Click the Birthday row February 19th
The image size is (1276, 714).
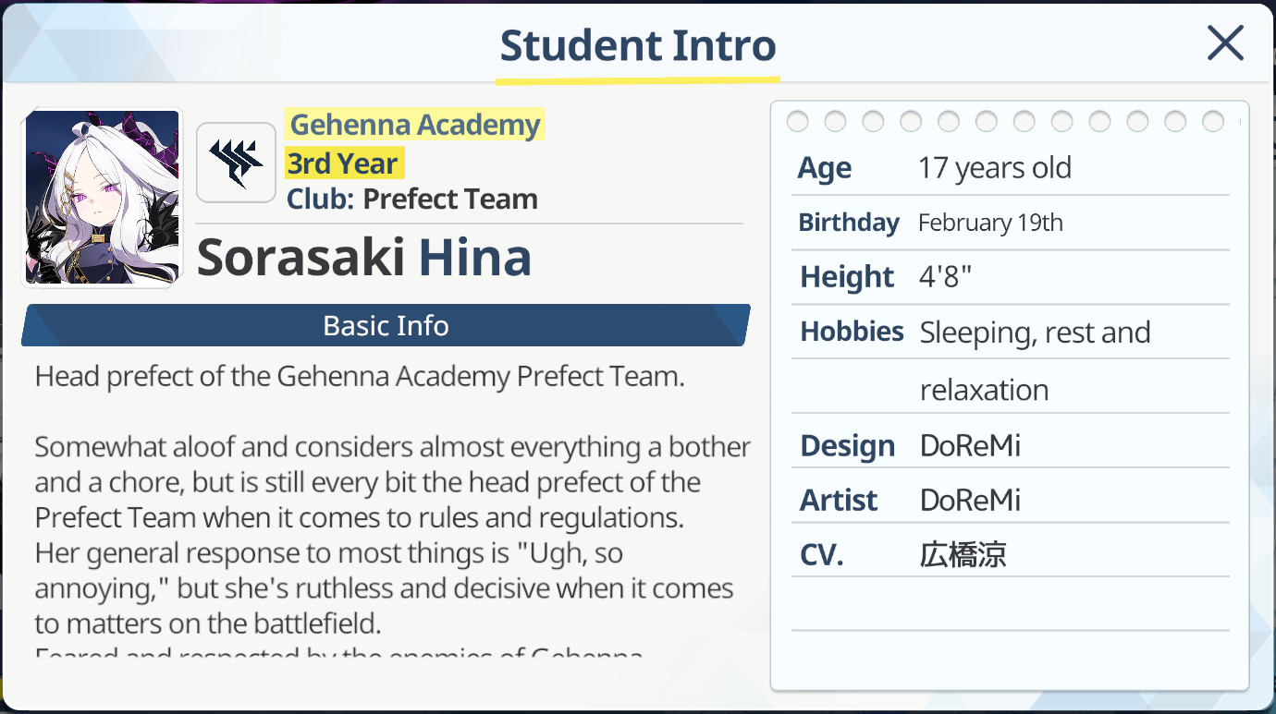[990, 223]
